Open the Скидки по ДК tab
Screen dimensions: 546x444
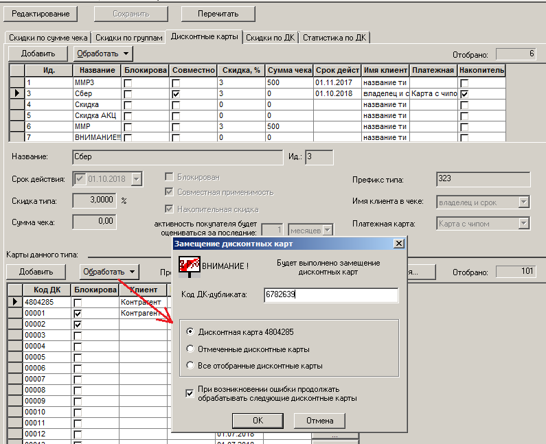(270, 38)
